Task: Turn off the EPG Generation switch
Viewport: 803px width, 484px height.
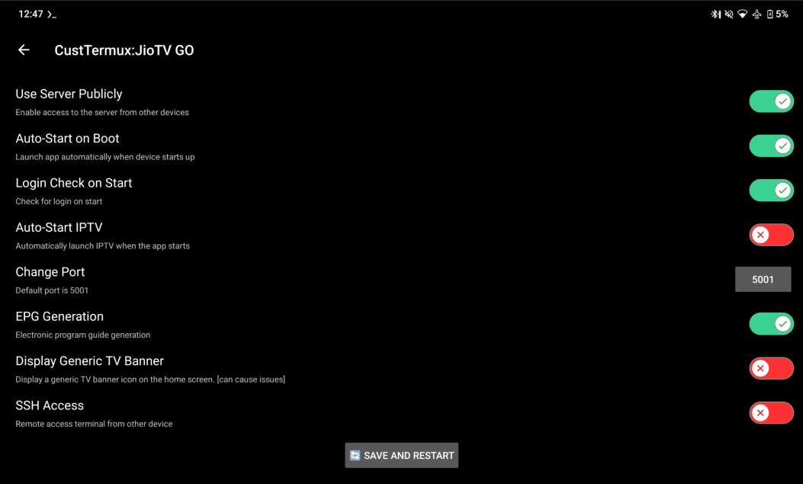Action: [771, 324]
